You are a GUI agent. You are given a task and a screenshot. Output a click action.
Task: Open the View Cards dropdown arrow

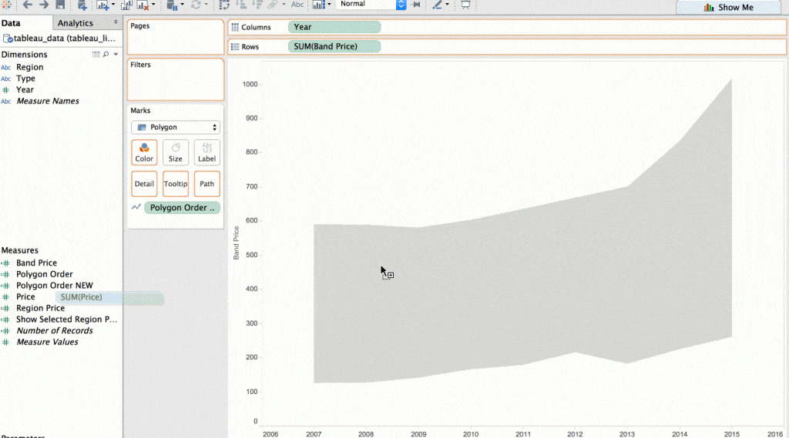[x=329, y=5]
